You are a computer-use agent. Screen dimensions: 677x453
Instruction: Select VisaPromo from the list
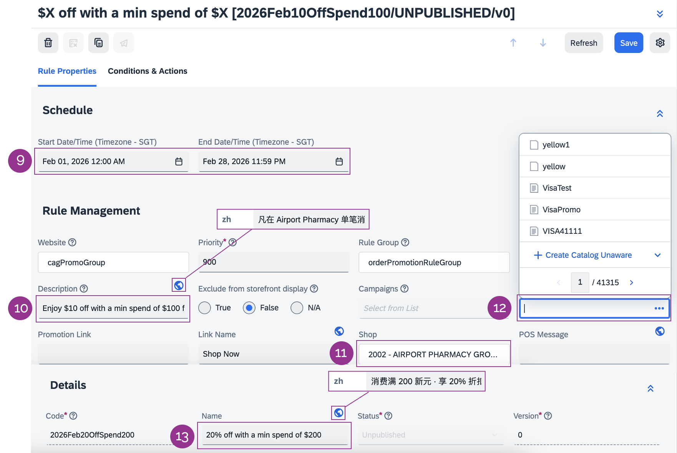[561, 210]
